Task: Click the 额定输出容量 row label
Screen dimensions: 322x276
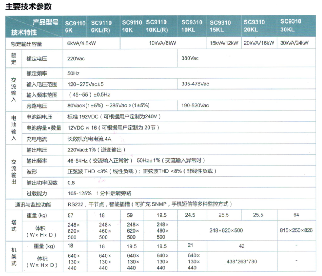Action: [27, 44]
